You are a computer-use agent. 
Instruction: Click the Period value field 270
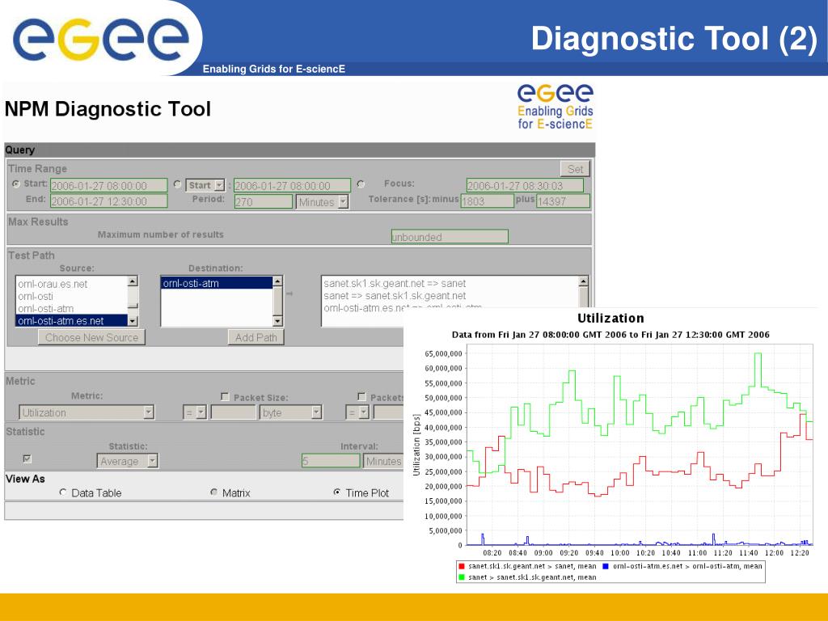tap(263, 201)
